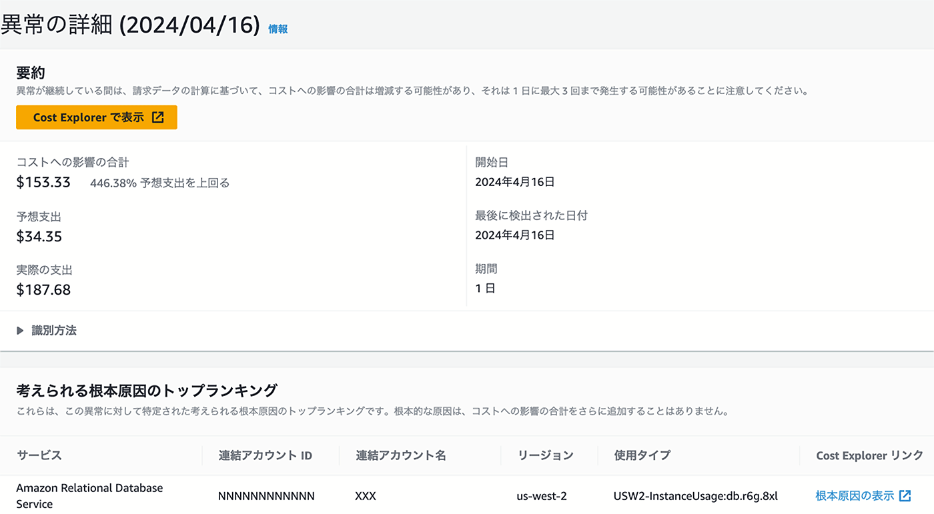Click the XXX account name cell

(366, 496)
